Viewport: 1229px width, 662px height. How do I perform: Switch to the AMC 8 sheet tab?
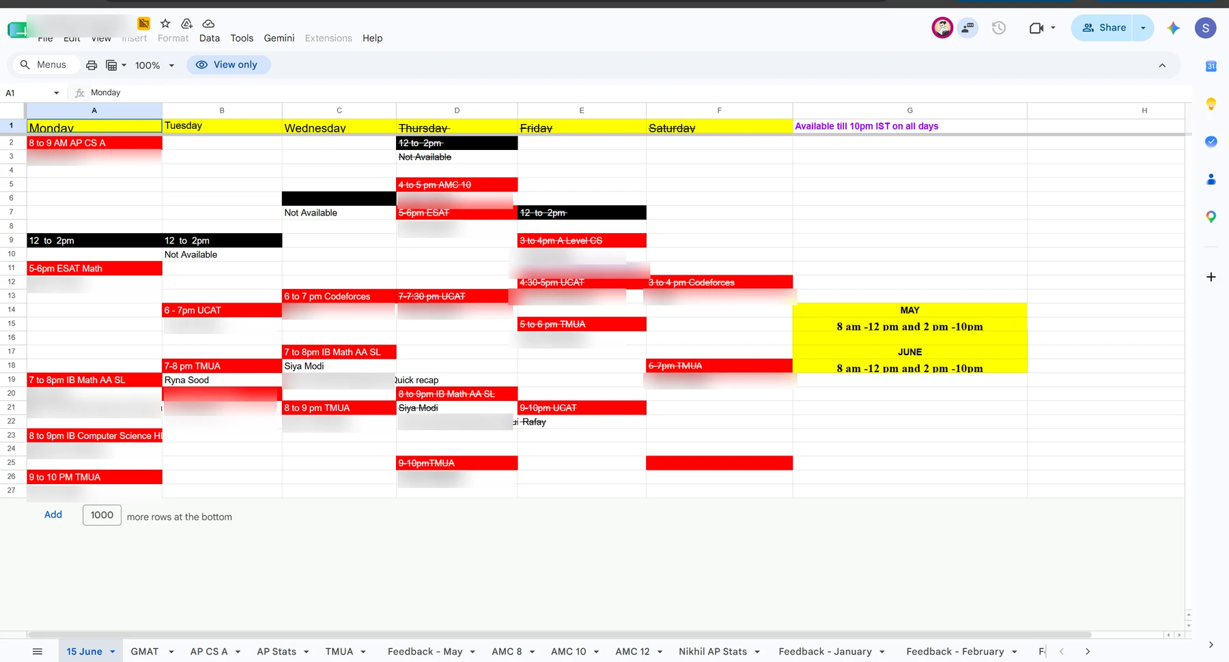pyautogui.click(x=507, y=652)
